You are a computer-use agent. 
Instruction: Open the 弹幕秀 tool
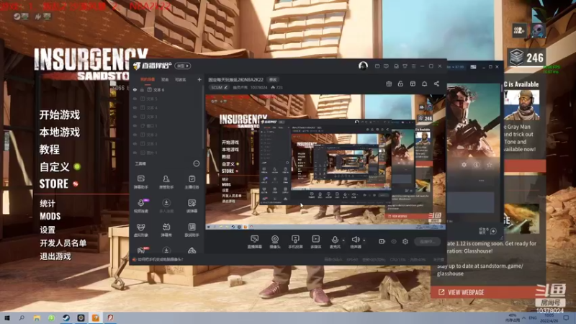tap(166, 230)
